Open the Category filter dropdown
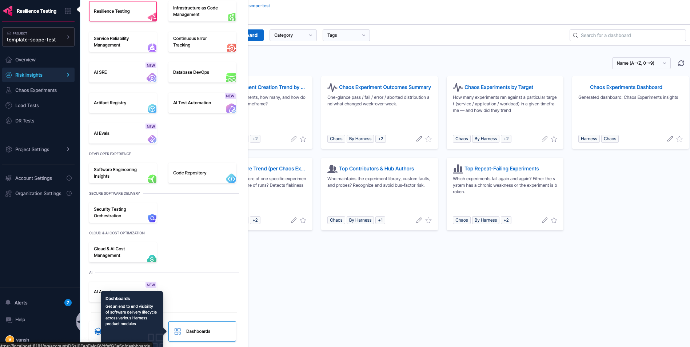Screen dimensions: 690x347 coord(293,35)
